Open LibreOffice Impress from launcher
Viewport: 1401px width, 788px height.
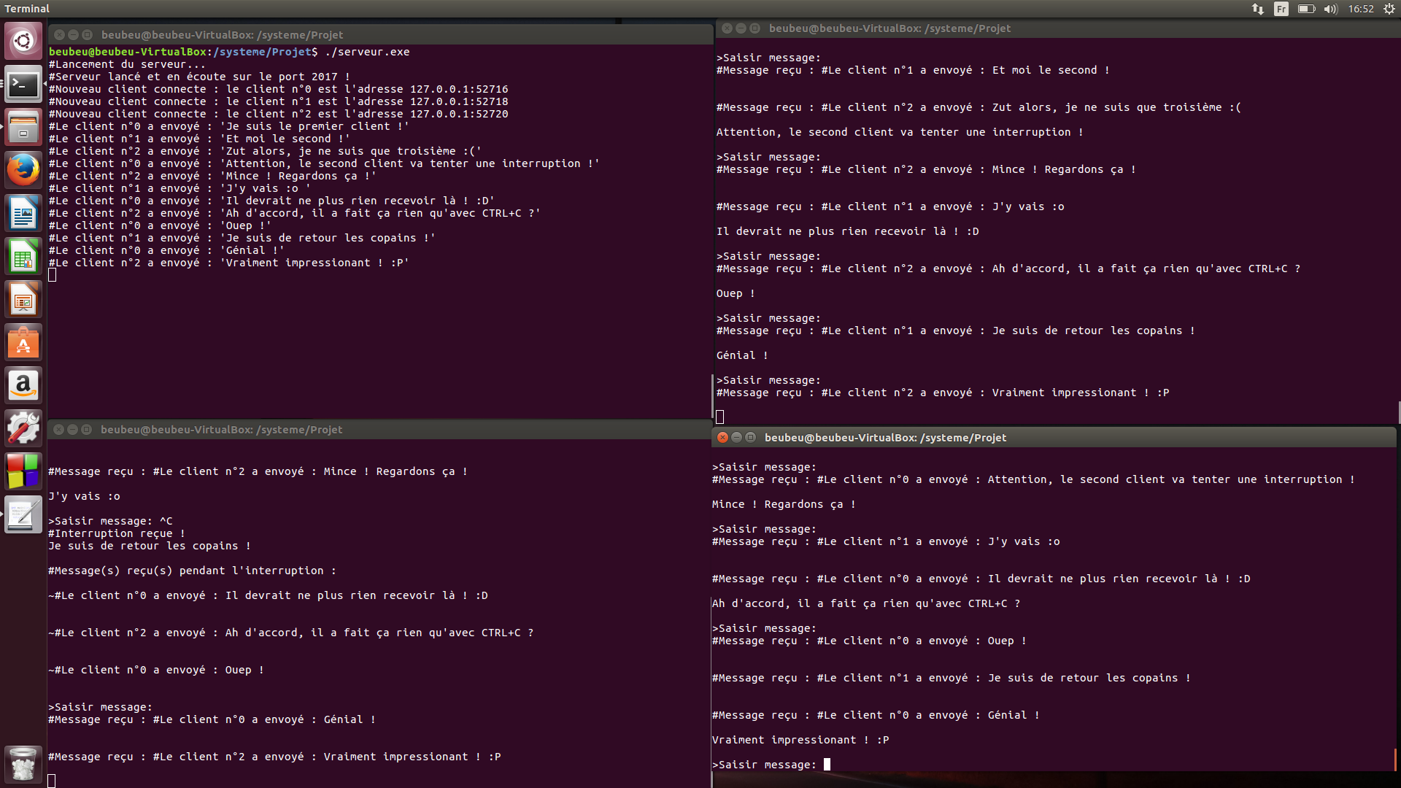(x=23, y=300)
